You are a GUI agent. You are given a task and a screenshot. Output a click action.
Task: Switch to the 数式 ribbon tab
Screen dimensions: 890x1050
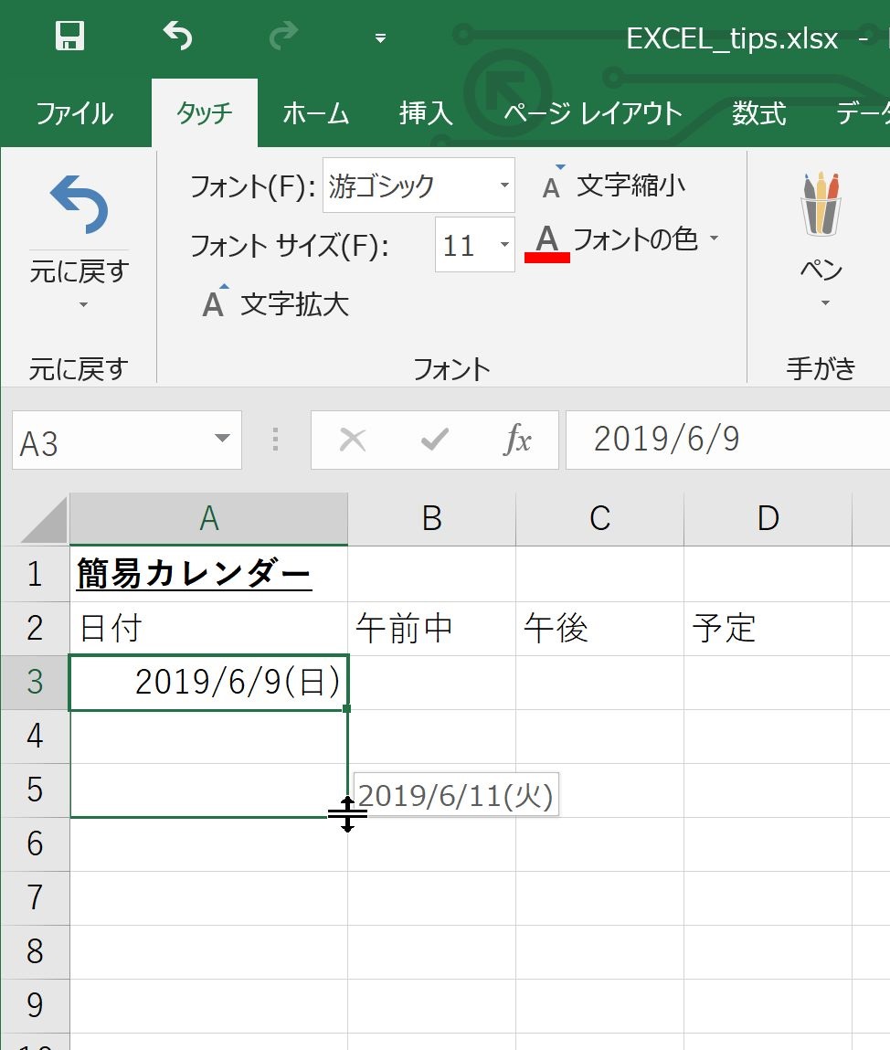click(x=758, y=113)
